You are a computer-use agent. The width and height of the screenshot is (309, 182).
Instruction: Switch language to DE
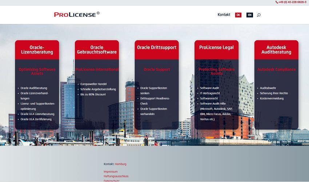[238, 15]
